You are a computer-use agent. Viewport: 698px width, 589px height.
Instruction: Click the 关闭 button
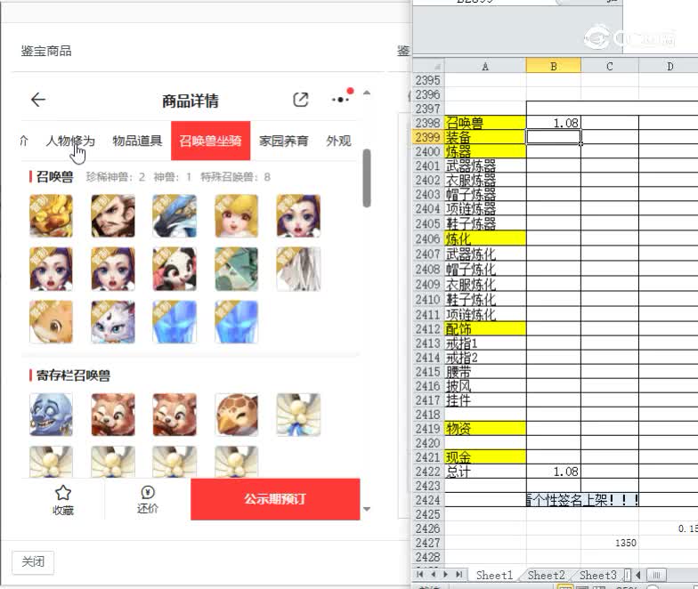pyautogui.click(x=33, y=562)
